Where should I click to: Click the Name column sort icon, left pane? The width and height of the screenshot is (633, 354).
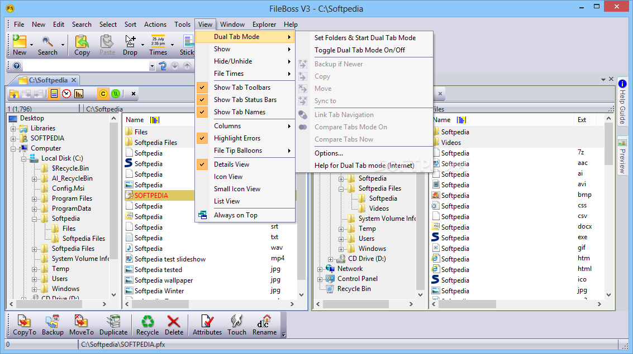tap(155, 120)
